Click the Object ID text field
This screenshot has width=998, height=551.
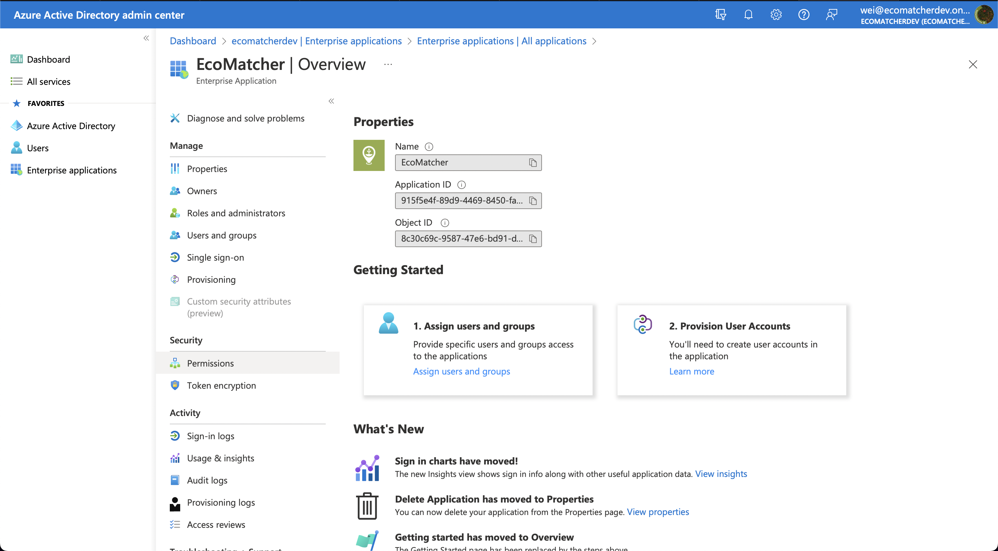pyautogui.click(x=468, y=238)
